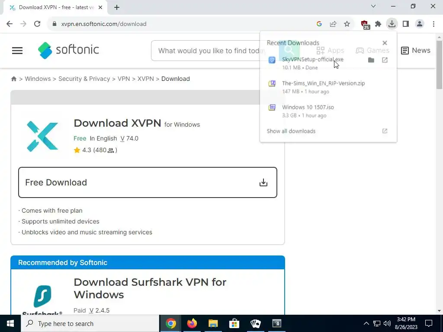The width and height of the screenshot is (443, 332).
Task: Click the network tray icon
Action: click(377, 323)
